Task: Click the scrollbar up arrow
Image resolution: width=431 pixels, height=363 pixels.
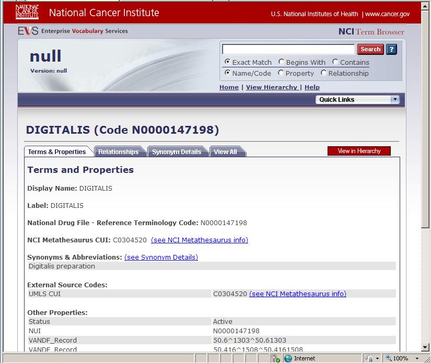Action: (425, 6)
